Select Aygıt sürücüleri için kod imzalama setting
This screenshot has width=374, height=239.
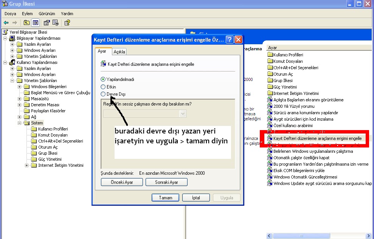(301, 119)
